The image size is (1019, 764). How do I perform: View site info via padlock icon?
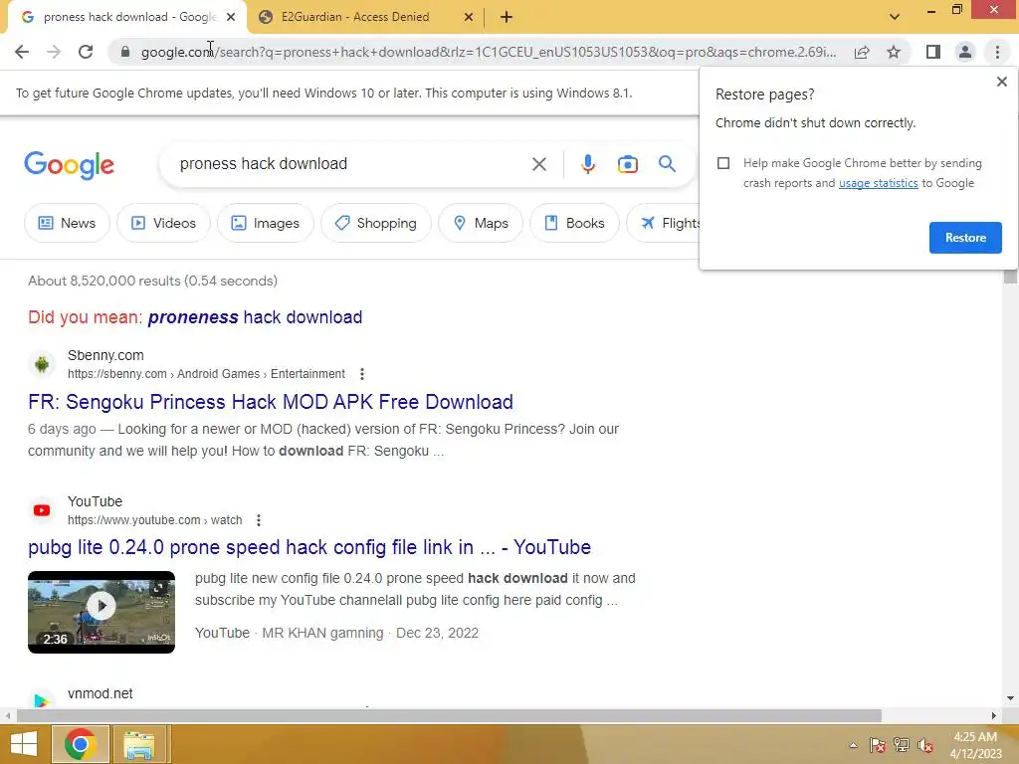pyautogui.click(x=125, y=52)
